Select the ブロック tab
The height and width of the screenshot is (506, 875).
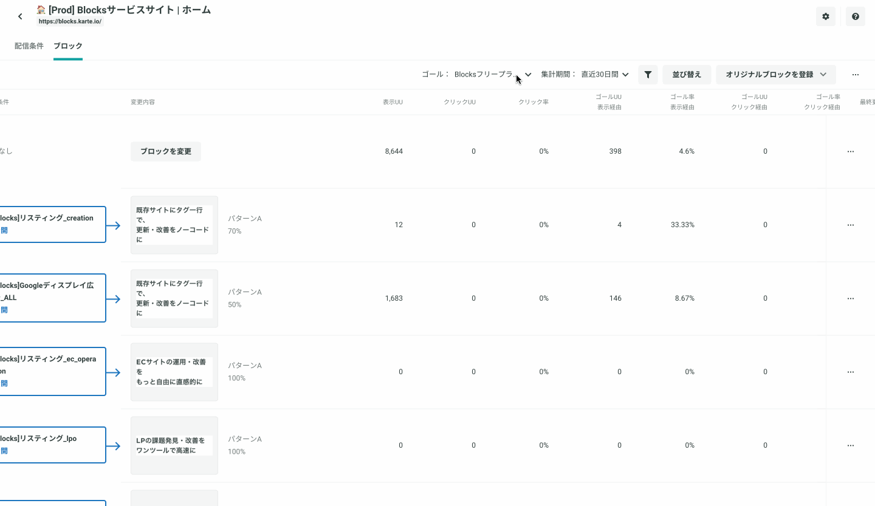pyautogui.click(x=68, y=46)
